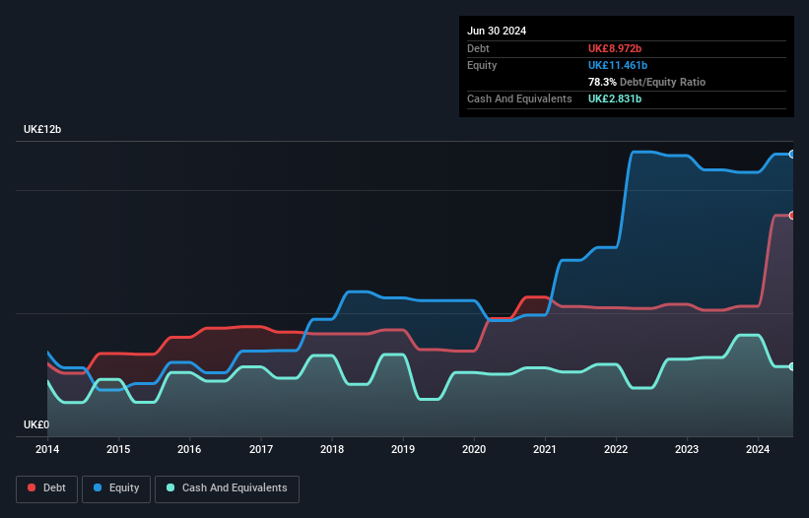Click the 2021 x-axis label

click(x=545, y=449)
